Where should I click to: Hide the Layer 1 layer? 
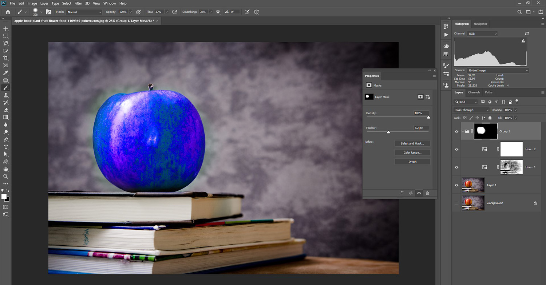coord(456,185)
